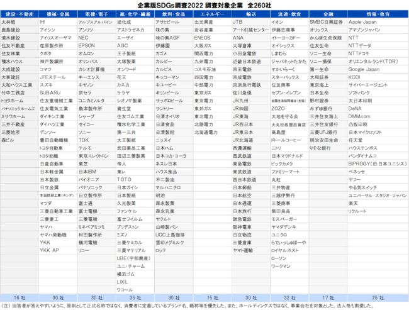Click the 16 社 total cell
Viewport: 409px width, 310px height.
pos(20,298)
